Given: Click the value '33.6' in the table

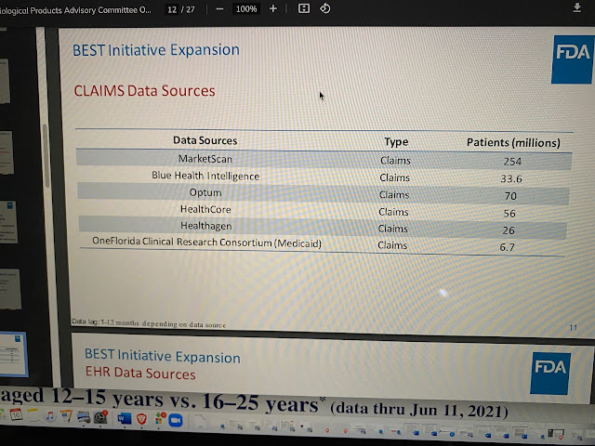Looking at the screenshot, I should click(x=511, y=178).
